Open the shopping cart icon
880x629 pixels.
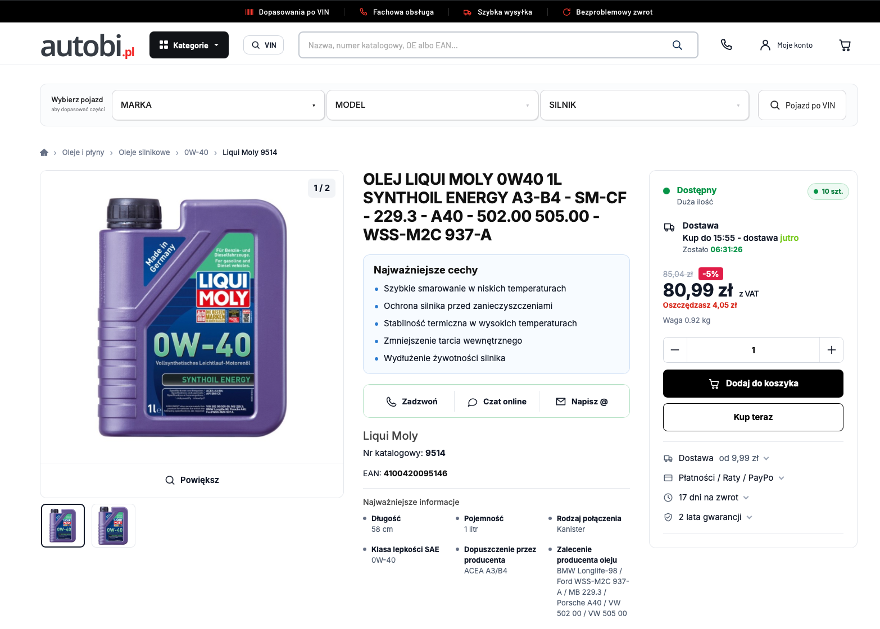(x=845, y=45)
